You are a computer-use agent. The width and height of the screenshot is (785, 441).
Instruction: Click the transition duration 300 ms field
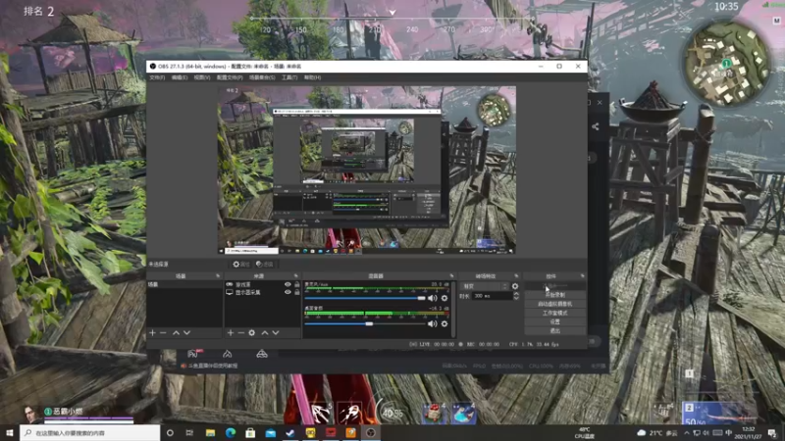pyautogui.click(x=493, y=296)
